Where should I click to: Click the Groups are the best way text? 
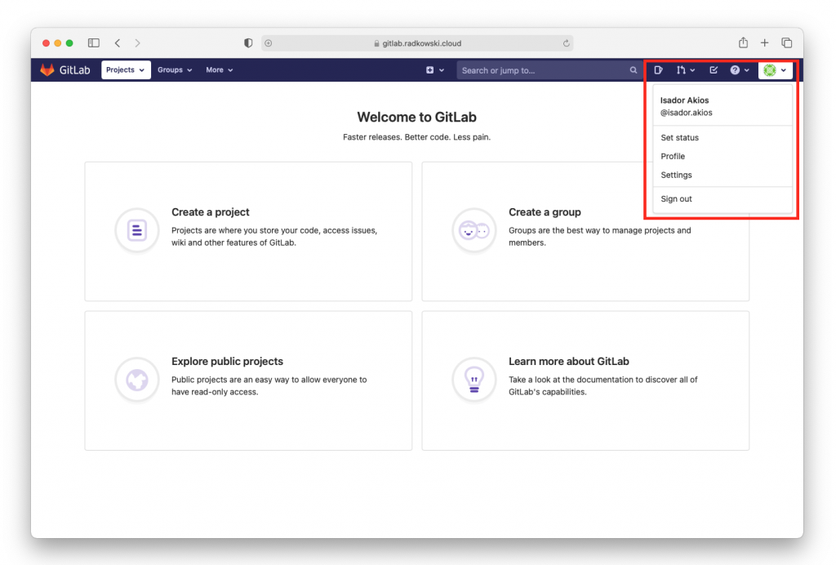(600, 237)
